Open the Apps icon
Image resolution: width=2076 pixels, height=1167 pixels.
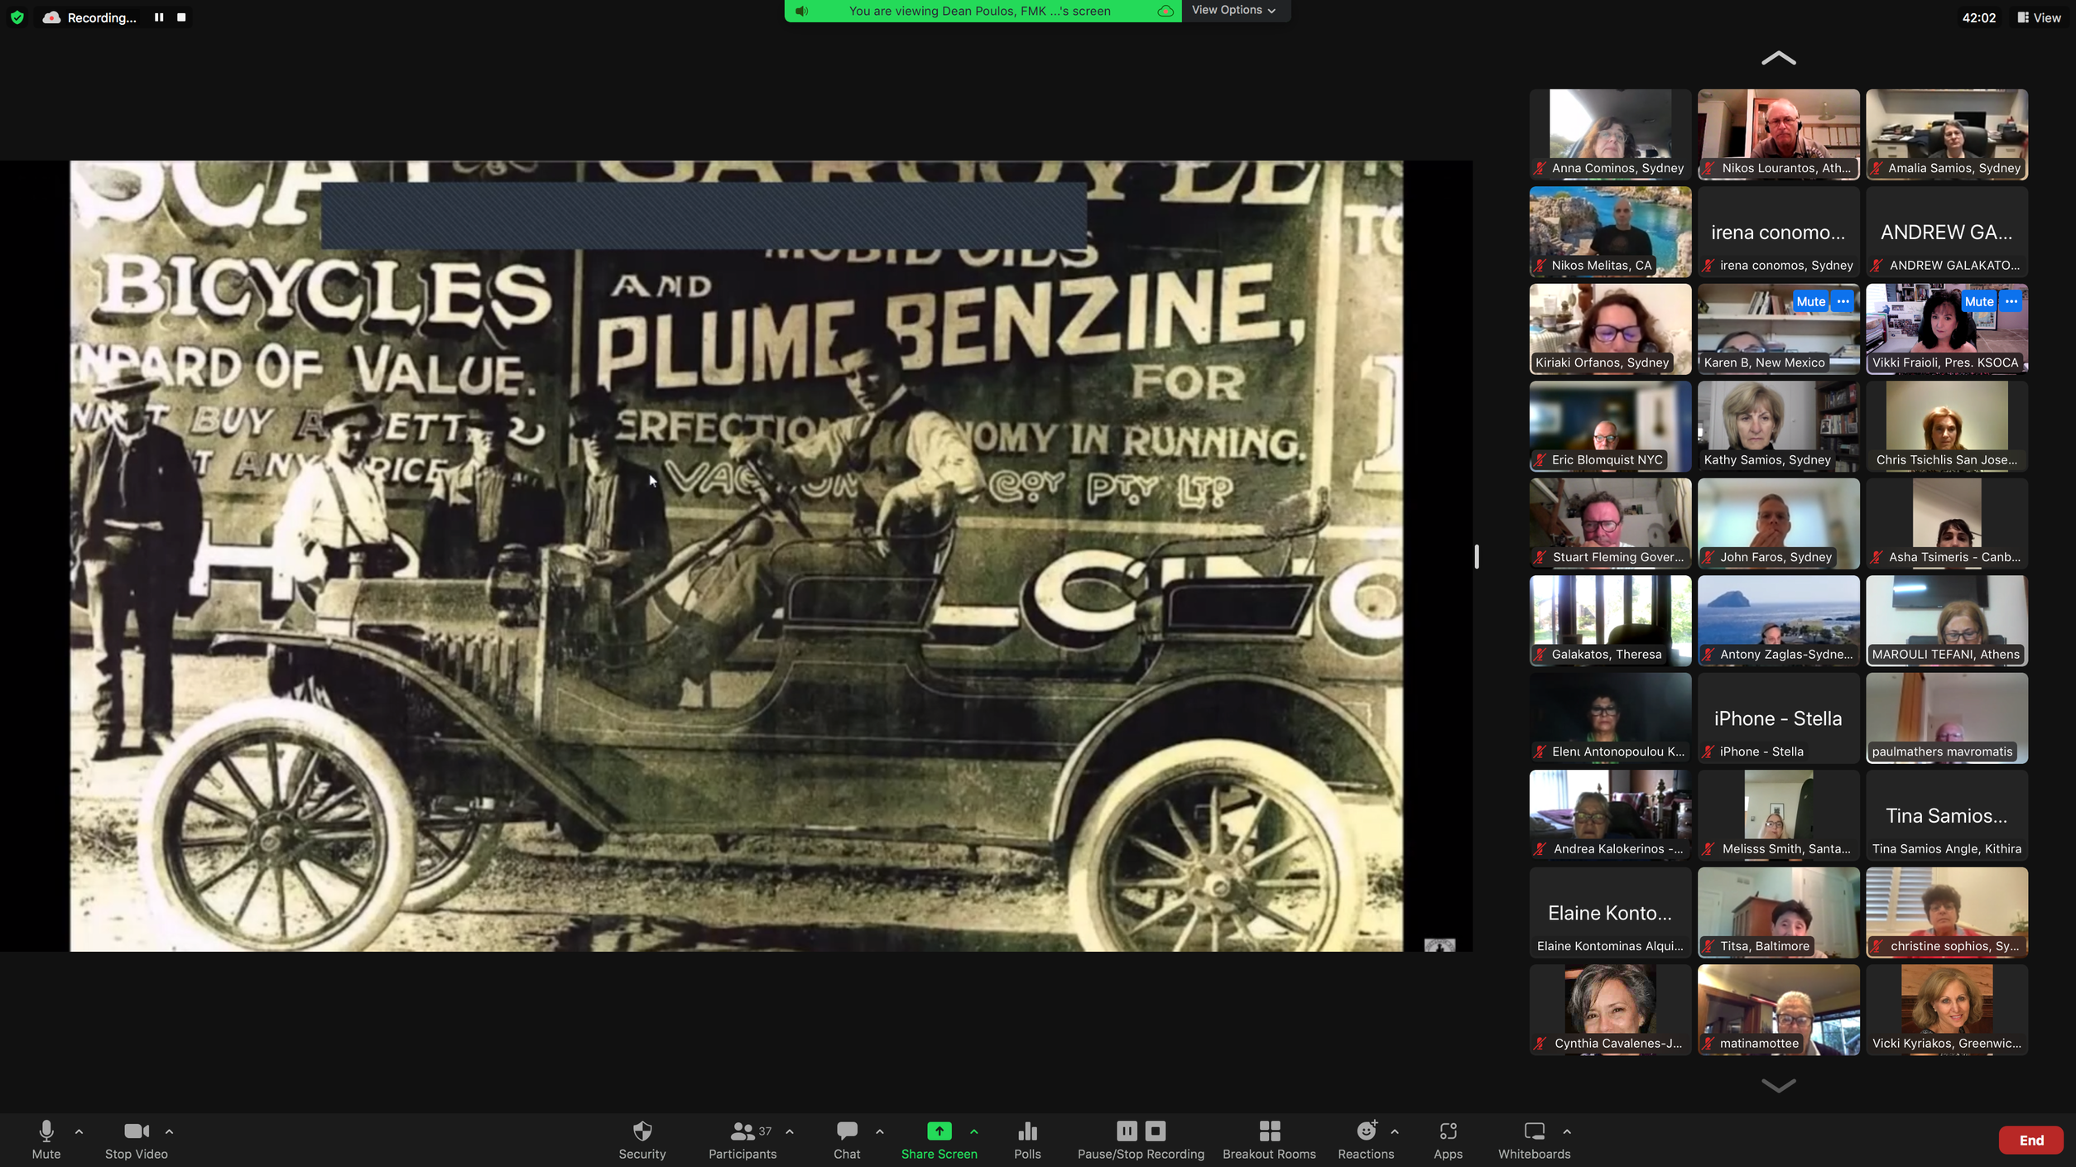(x=1447, y=1131)
